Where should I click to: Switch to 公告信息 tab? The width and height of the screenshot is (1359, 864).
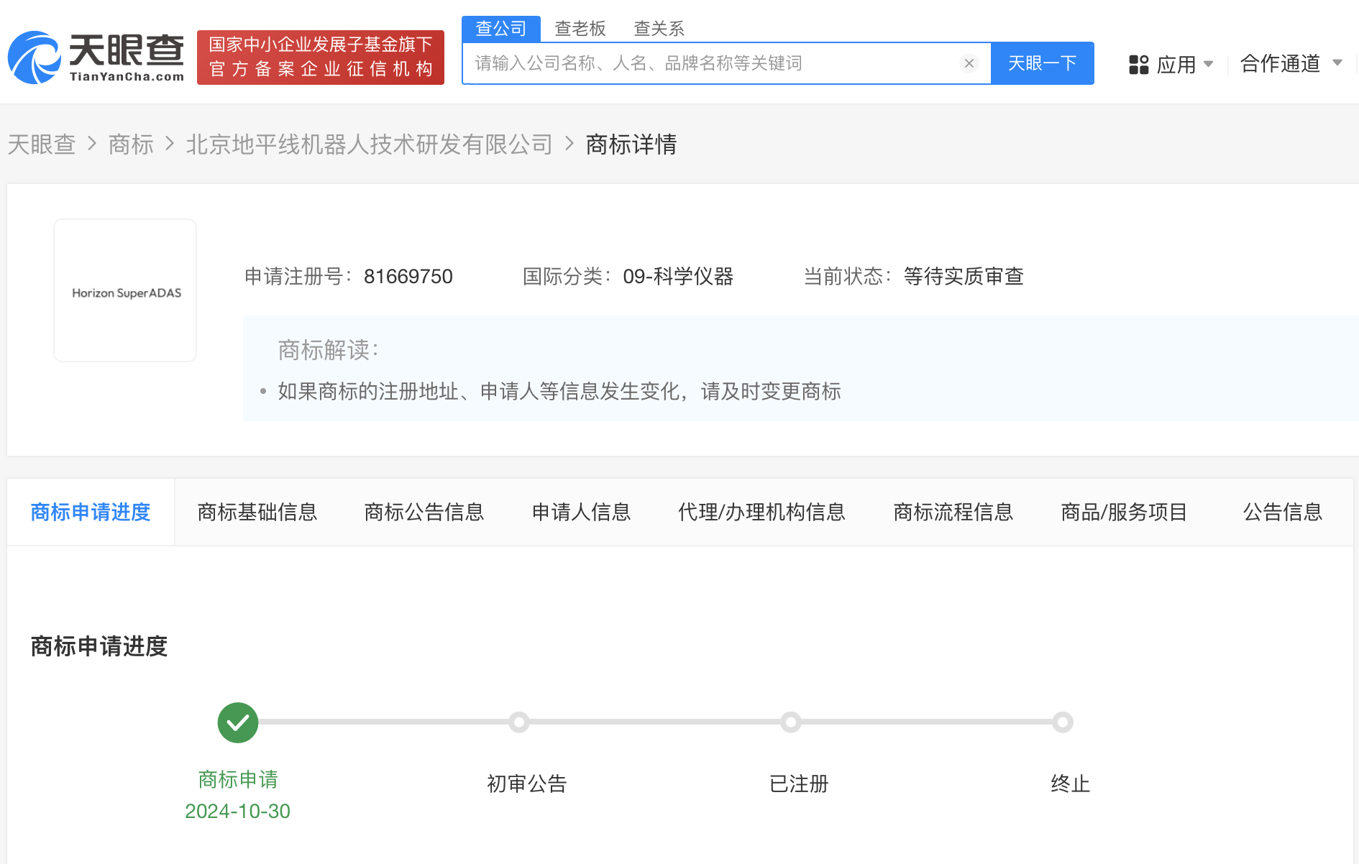point(1283,512)
